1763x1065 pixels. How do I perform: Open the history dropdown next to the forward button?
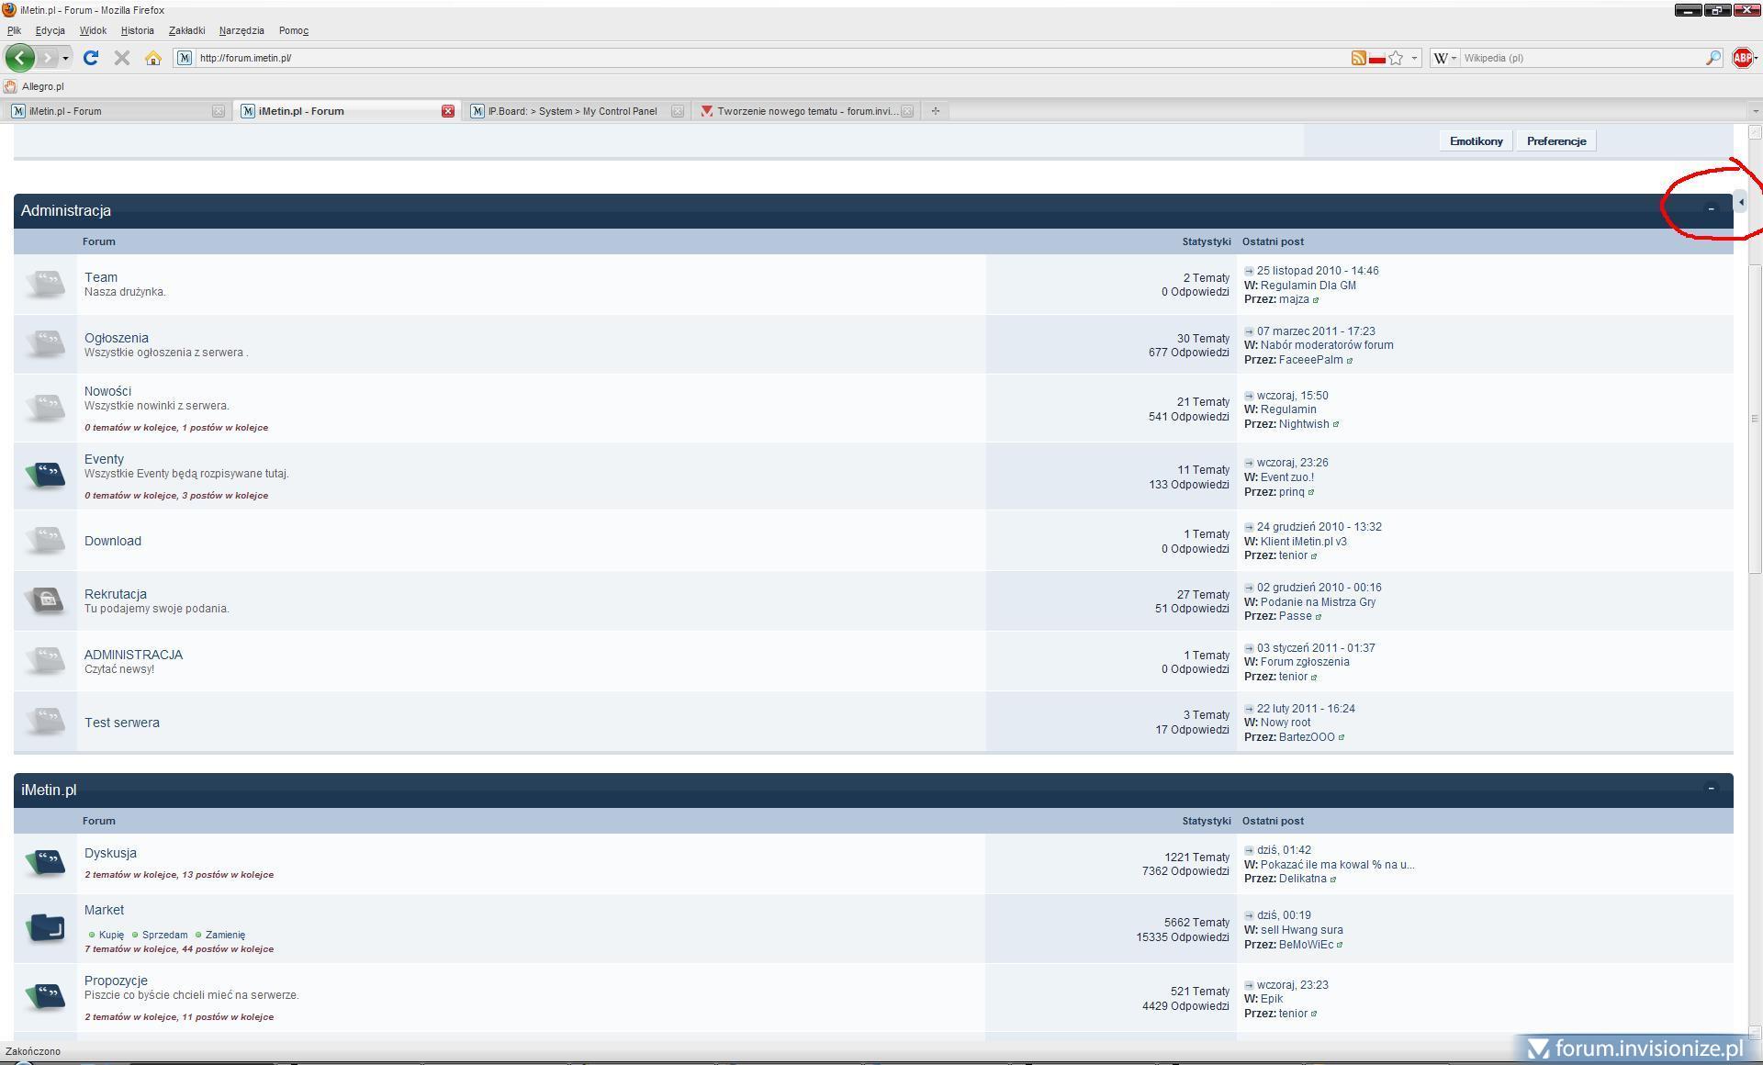tap(65, 58)
